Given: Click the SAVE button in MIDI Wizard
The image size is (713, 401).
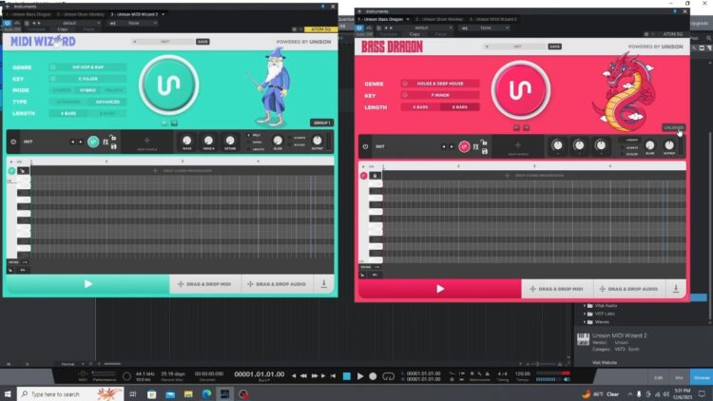Looking at the screenshot, I should 202,42.
